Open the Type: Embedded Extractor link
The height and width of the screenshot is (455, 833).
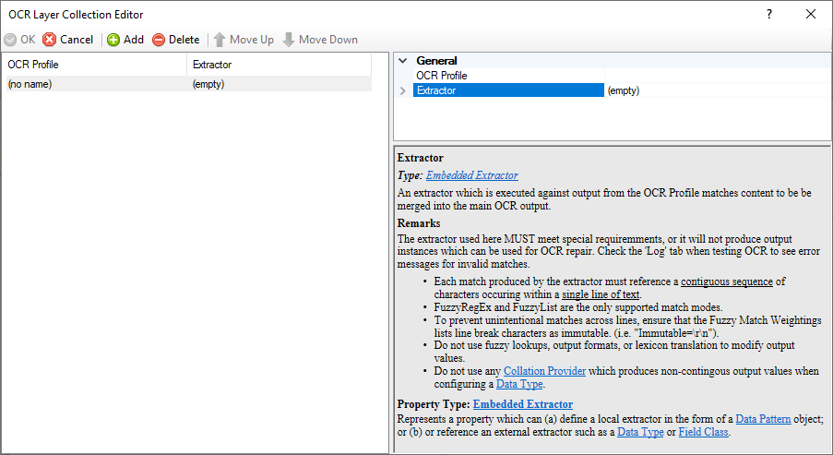pos(471,175)
